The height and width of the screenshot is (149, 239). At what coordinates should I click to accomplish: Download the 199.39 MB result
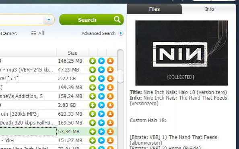(93, 88)
